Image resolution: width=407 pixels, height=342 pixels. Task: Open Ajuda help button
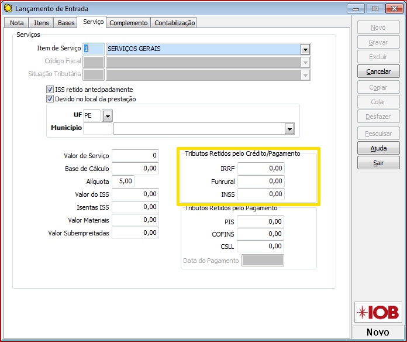click(378, 148)
